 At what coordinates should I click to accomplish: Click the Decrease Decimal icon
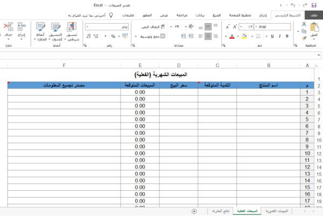(89, 36)
